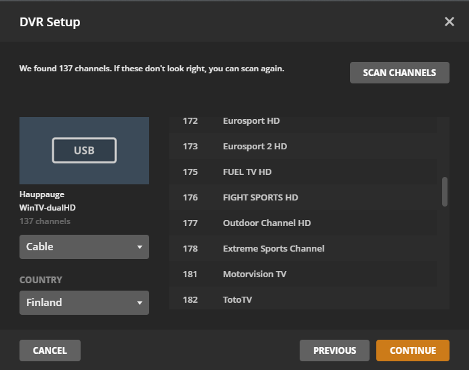Click the Scan Channels button
Viewport: 469px width, 370px height.
[399, 73]
